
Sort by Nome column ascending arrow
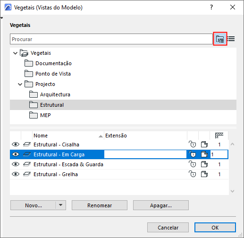click(x=101, y=136)
